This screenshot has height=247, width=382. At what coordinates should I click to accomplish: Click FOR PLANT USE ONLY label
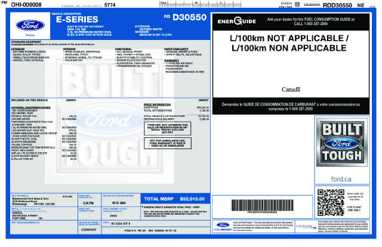click(354, 208)
